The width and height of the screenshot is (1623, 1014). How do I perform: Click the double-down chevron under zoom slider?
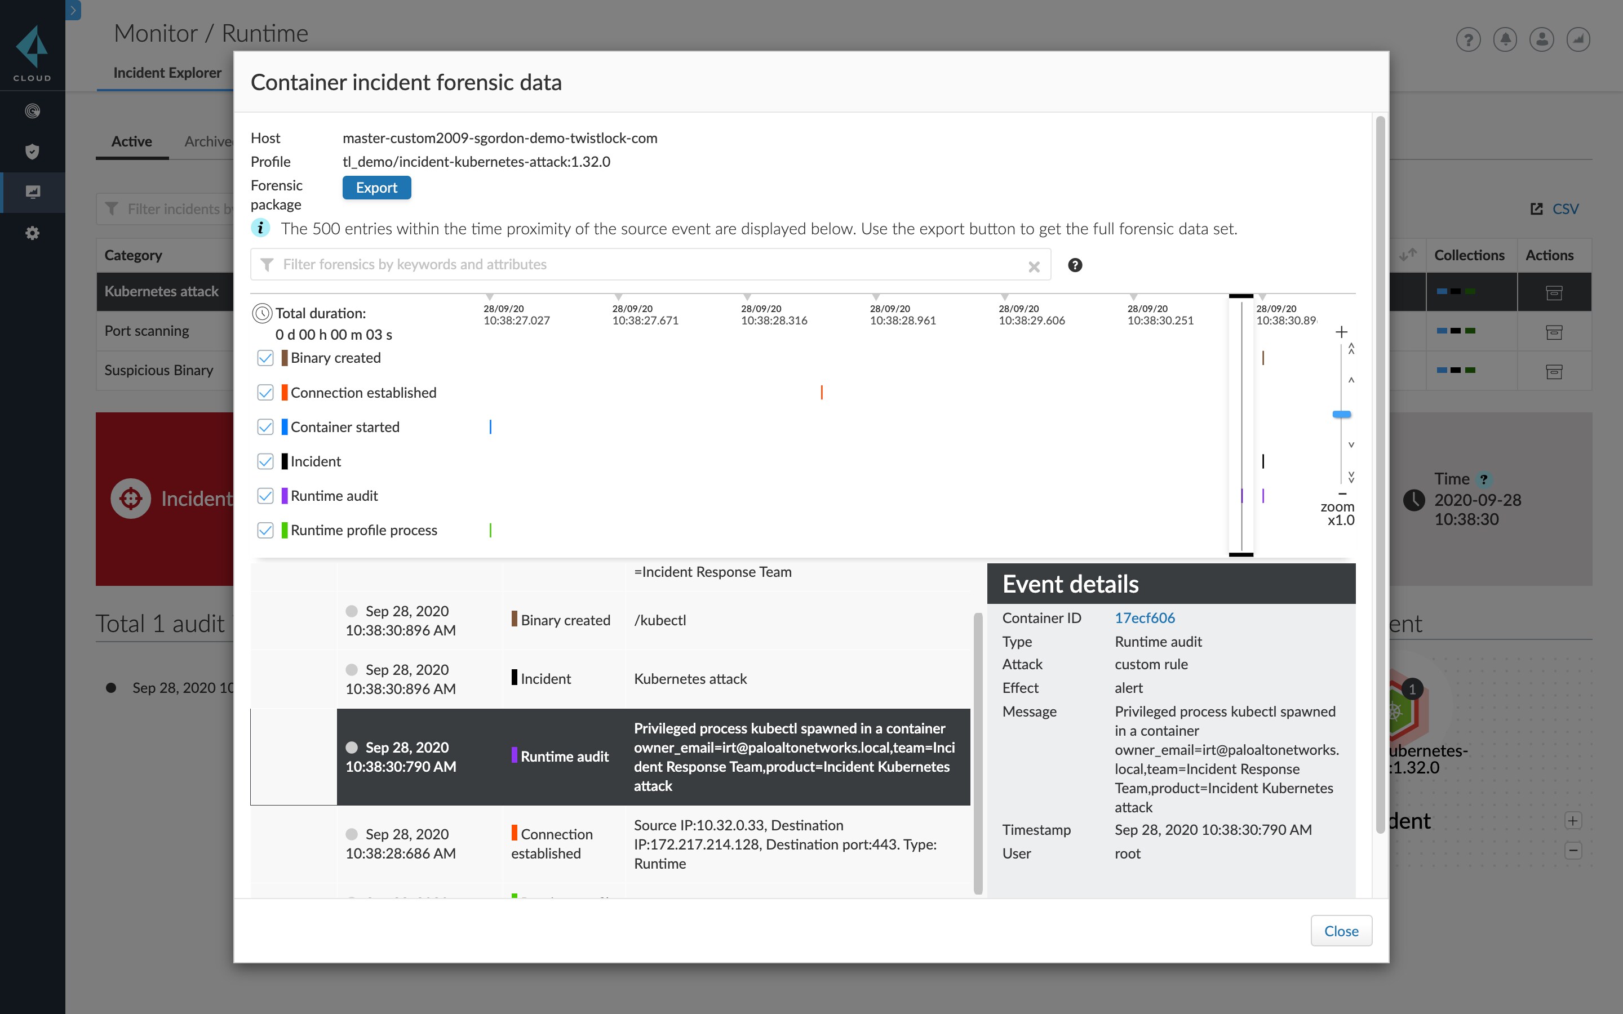tap(1351, 477)
